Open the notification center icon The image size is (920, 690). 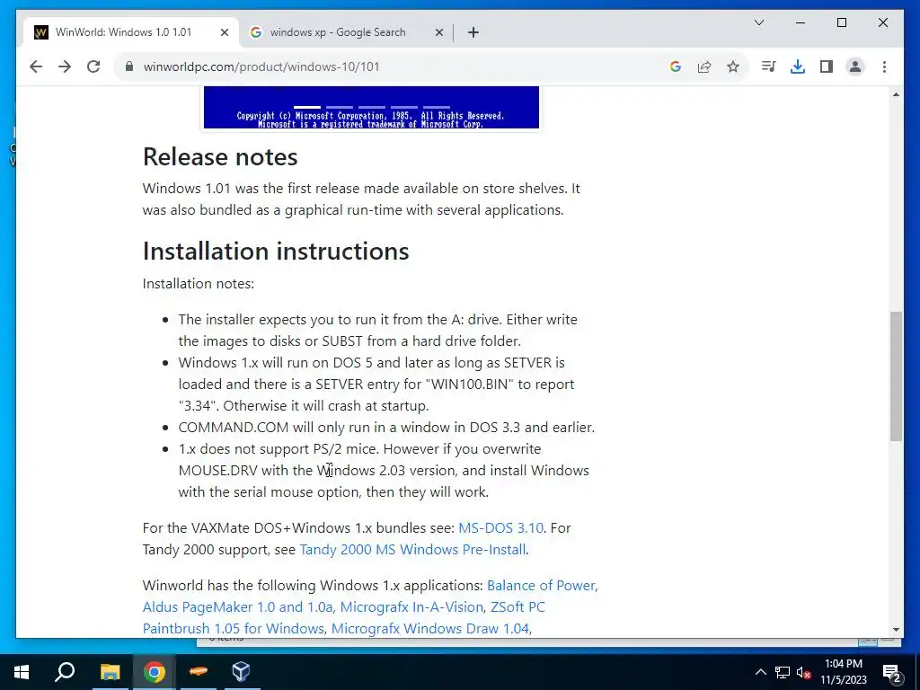coord(892,672)
